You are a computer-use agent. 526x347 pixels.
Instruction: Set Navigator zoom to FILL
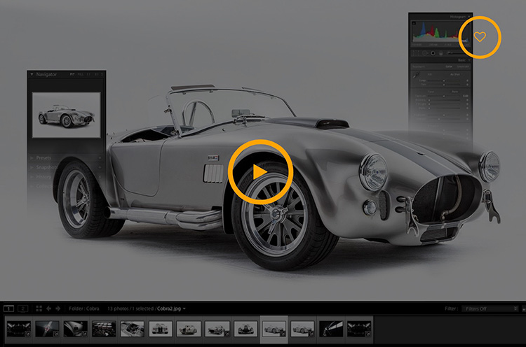point(80,73)
